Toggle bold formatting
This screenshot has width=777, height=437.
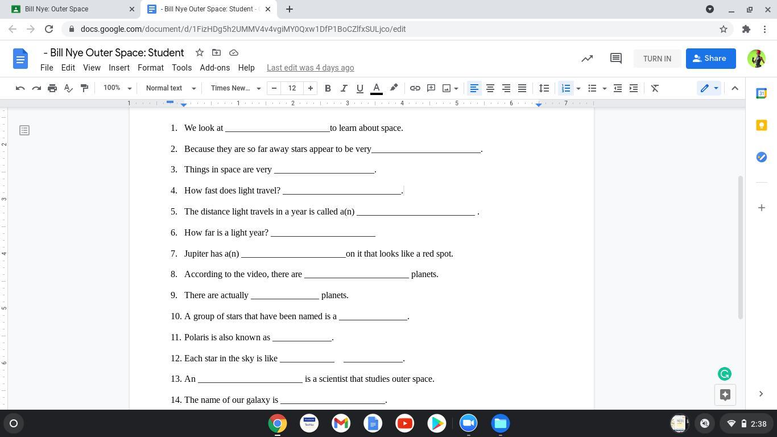328,88
